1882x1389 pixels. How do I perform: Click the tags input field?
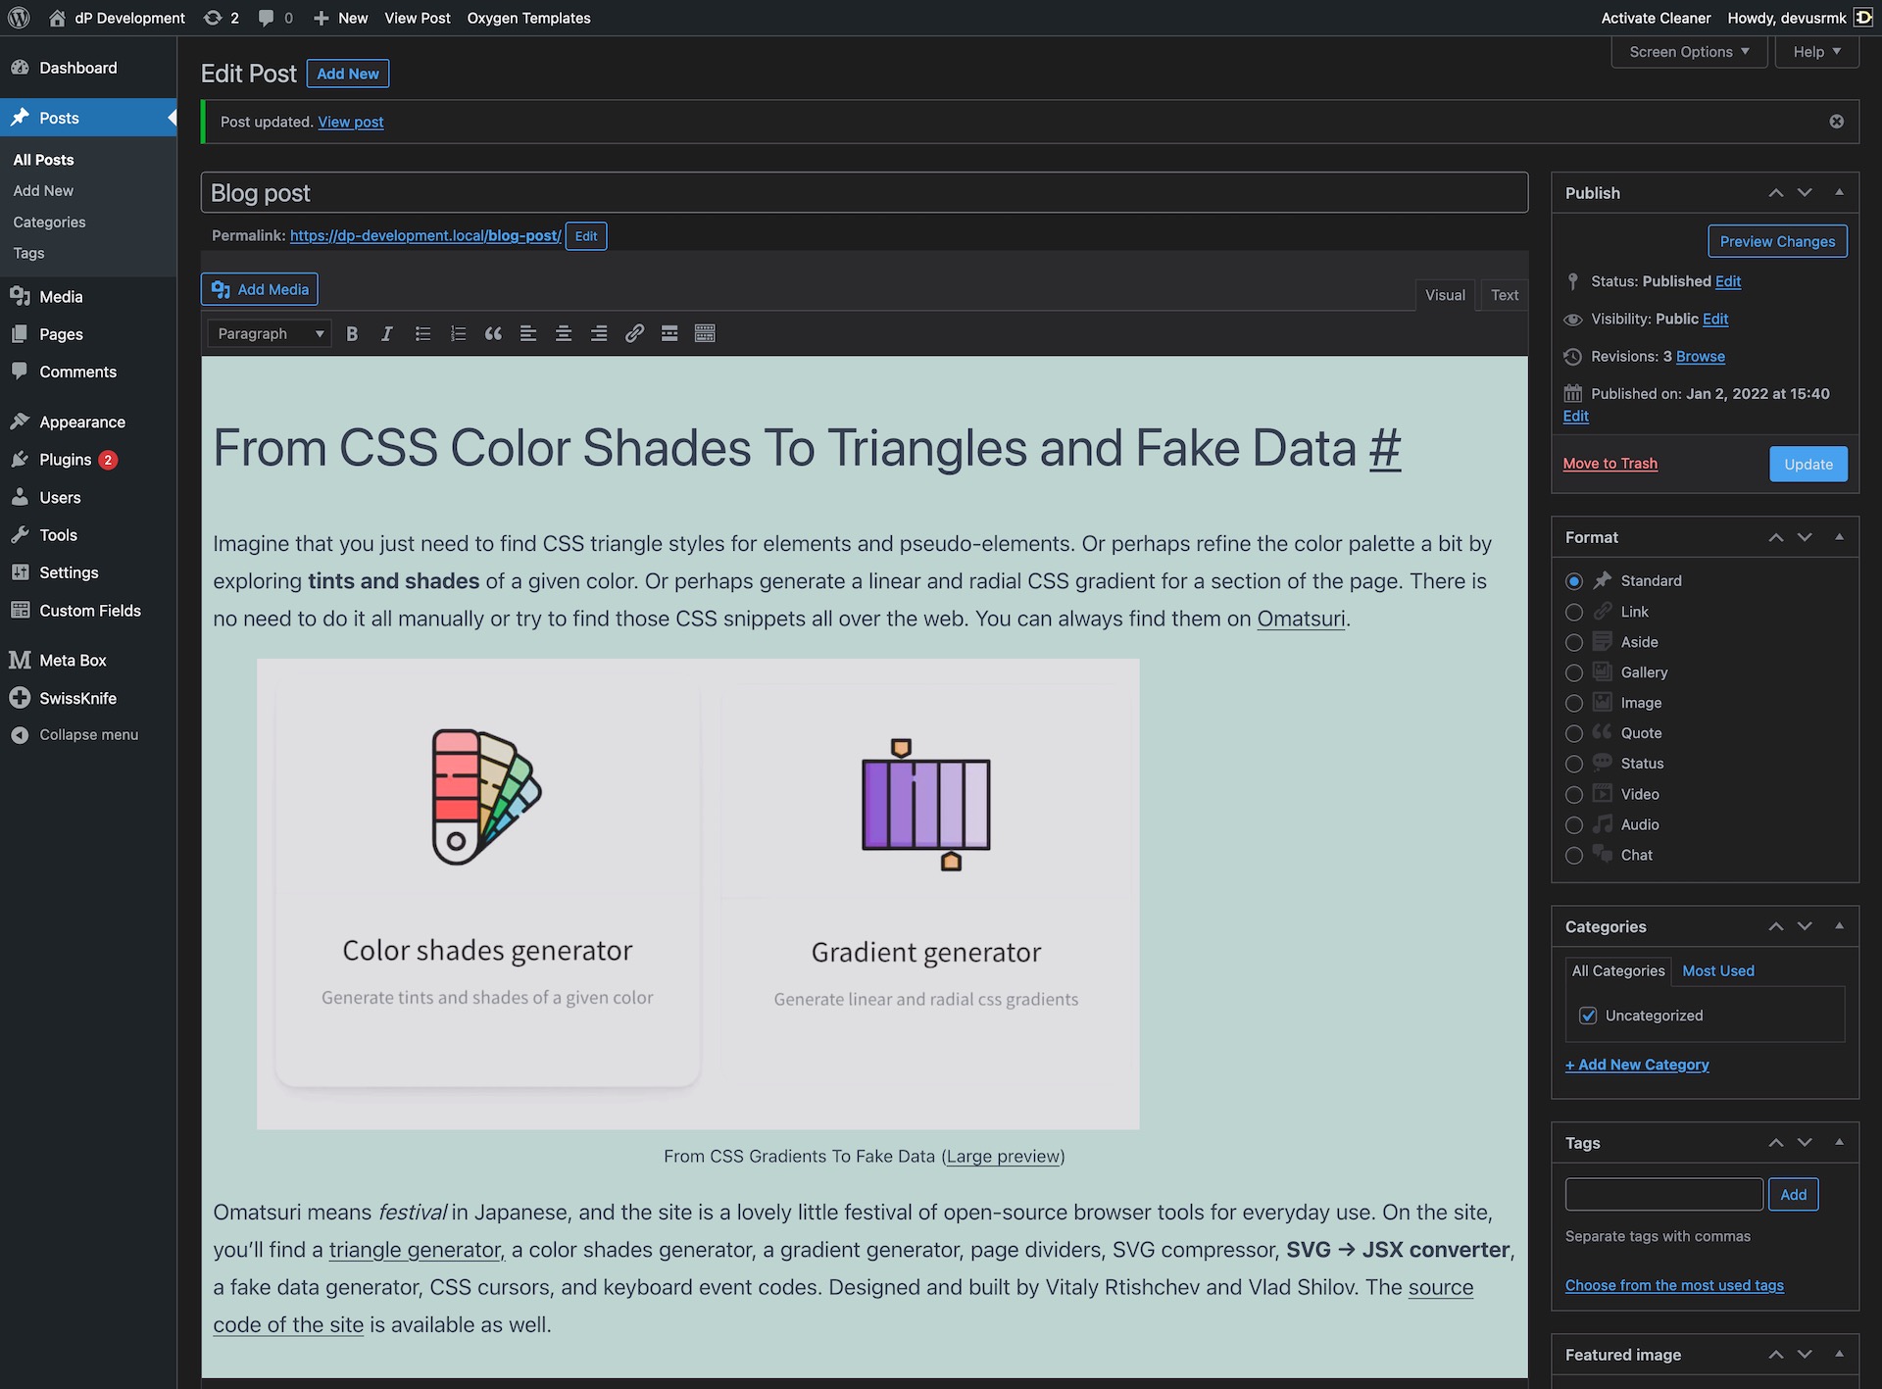[1663, 1194]
